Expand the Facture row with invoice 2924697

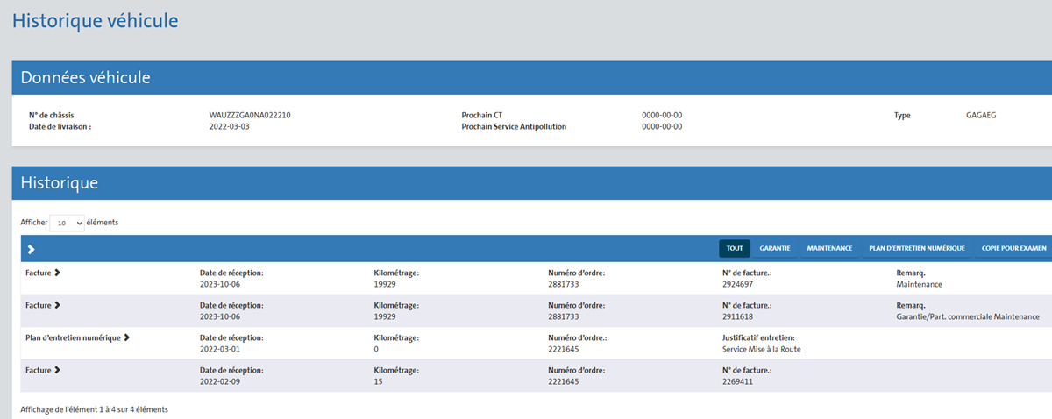click(x=58, y=273)
